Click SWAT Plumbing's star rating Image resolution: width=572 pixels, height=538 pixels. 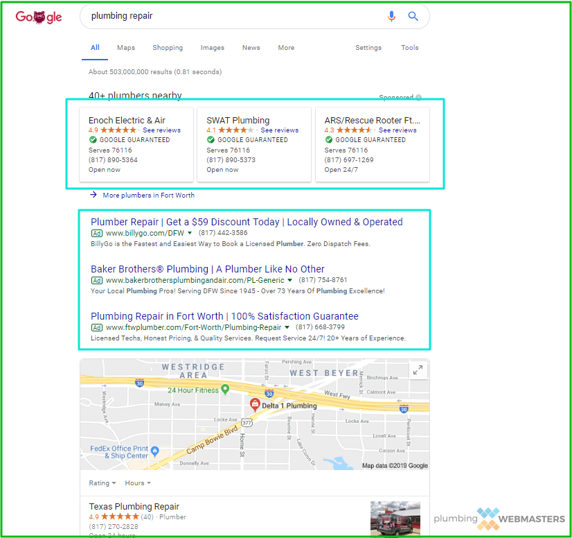[236, 130]
